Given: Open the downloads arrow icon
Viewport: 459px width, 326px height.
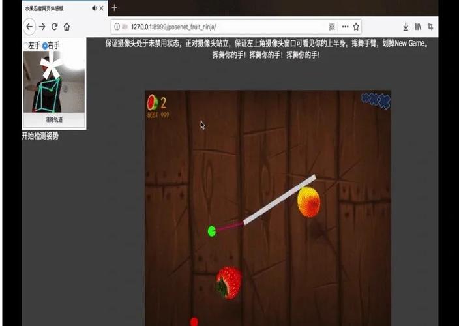Looking at the screenshot, I should pos(406,27).
